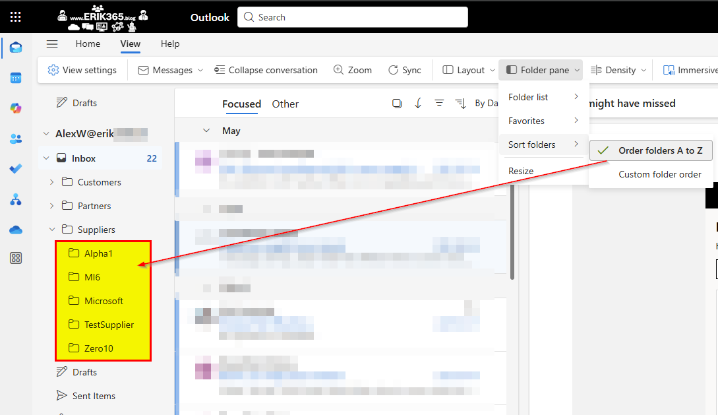
Task: Click Collapse conversation button
Action: (266, 70)
